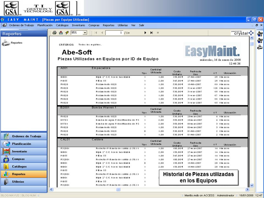Click the Reportes chart icon
Viewport: 264px width, 198px height.
[6, 174]
